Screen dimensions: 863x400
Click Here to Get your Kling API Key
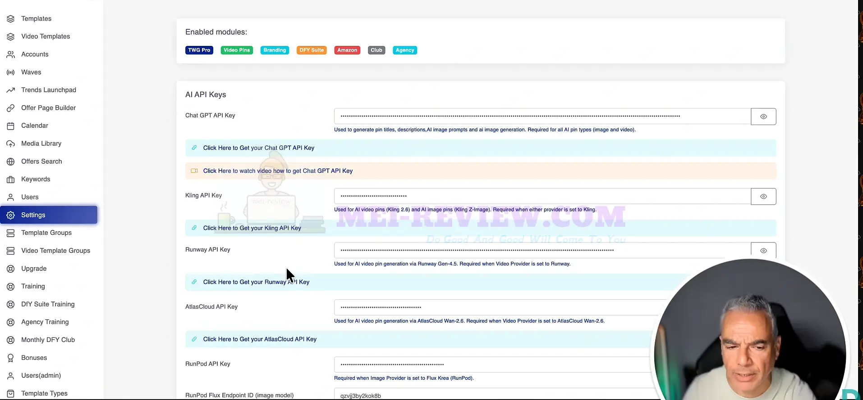click(x=252, y=228)
